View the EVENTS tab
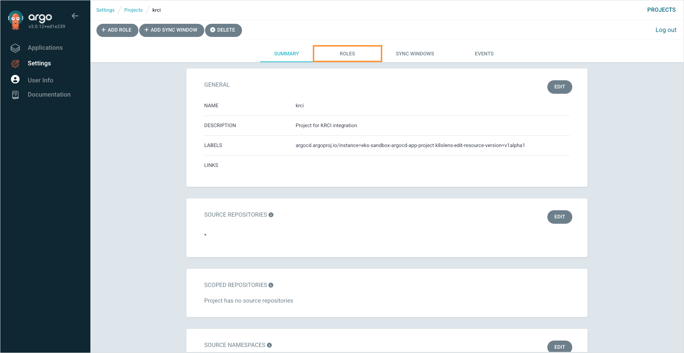This screenshot has height=353, width=684. click(484, 53)
